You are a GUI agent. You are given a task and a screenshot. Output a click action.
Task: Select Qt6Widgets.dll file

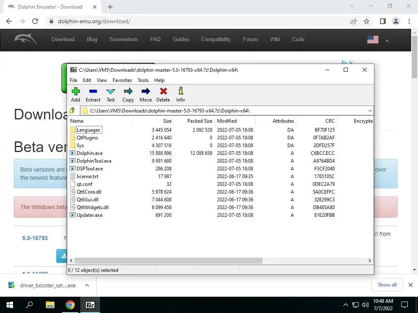pos(93,207)
